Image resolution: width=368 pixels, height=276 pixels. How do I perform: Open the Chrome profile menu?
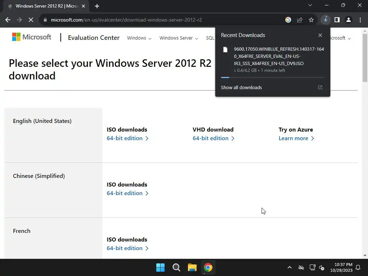[x=349, y=20]
